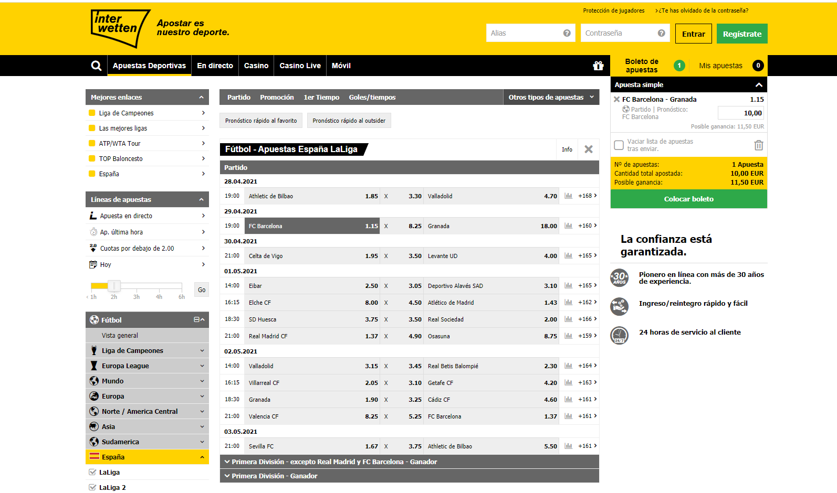This screenshot has height=493, width=837.
Task: Switch to the Promoción tab
Action: point(277,97)
